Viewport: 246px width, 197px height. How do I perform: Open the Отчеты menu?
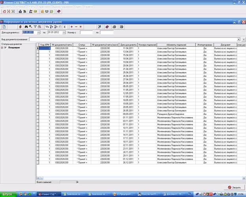tap(31, 7)
